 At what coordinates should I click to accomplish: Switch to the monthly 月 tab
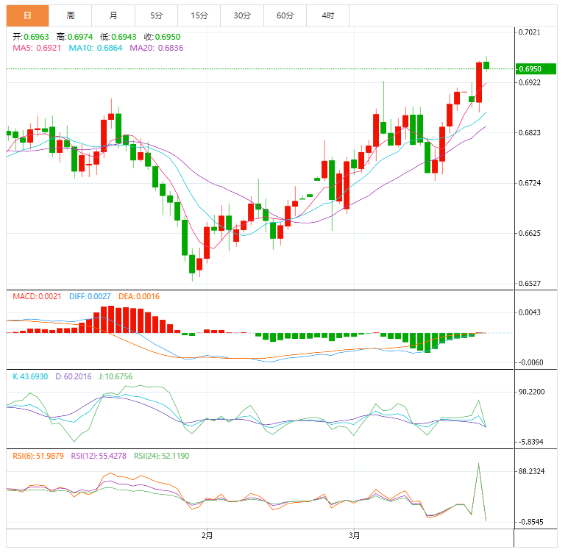113,15
